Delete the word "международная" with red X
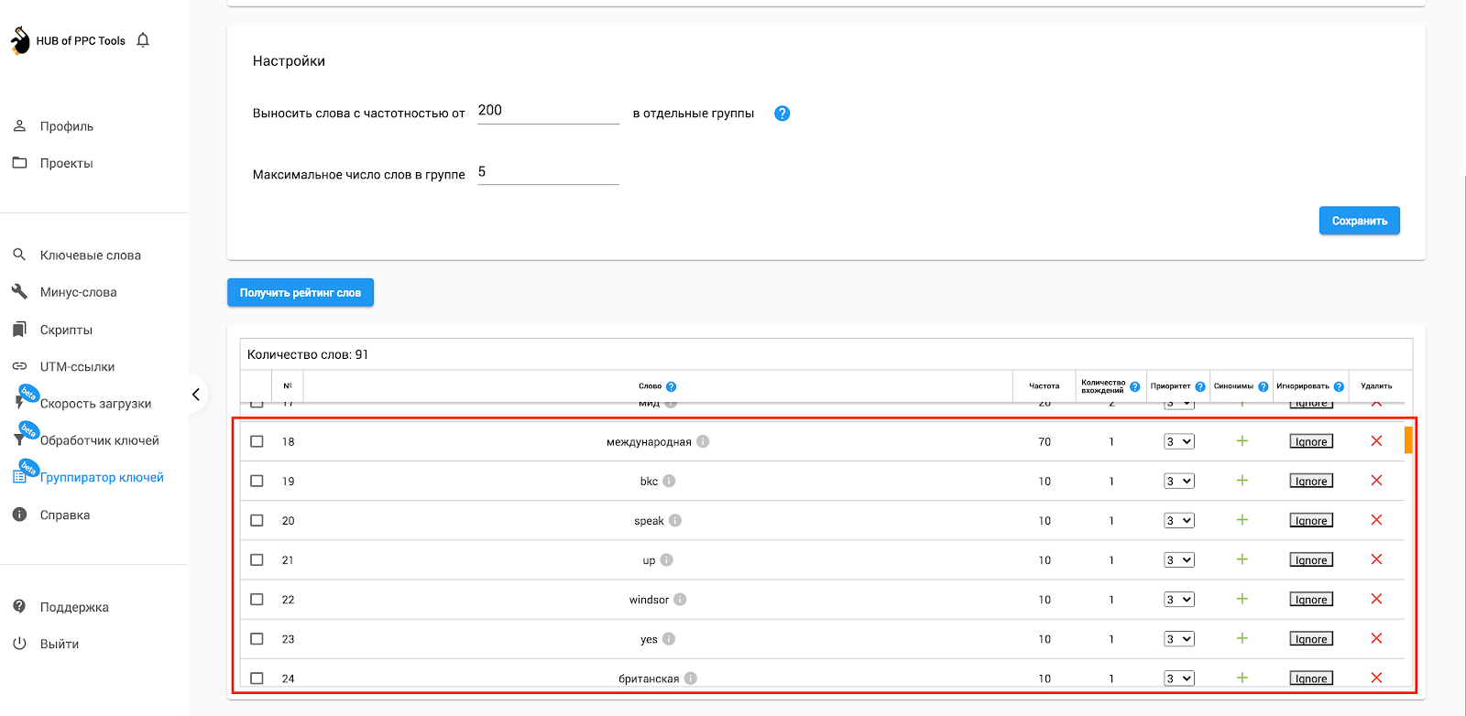Screen dimensions: 1466x716 tap(1376, 440)
